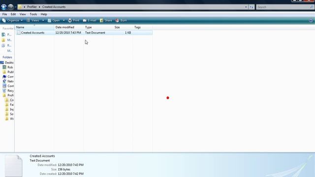Sort by the Name column header
The image size is (315, 177).
(x=34, y=28)
